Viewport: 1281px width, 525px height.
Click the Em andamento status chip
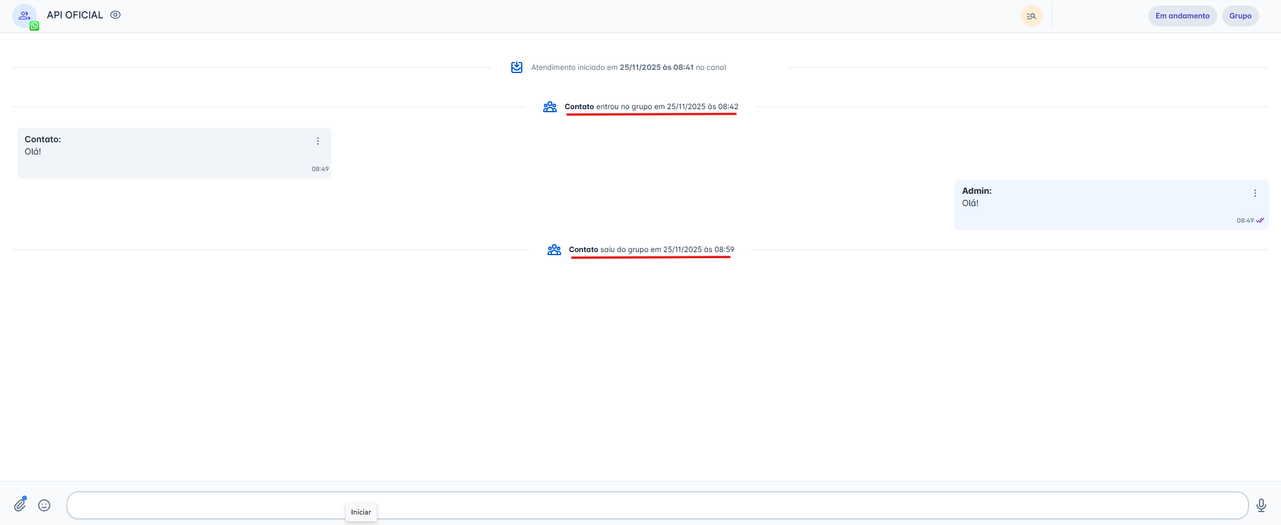[1182, 16]
